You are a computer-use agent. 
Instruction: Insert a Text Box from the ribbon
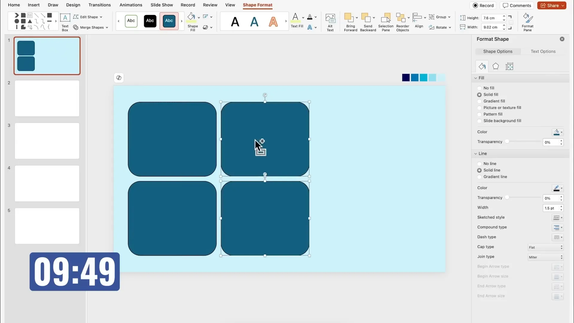65,22
